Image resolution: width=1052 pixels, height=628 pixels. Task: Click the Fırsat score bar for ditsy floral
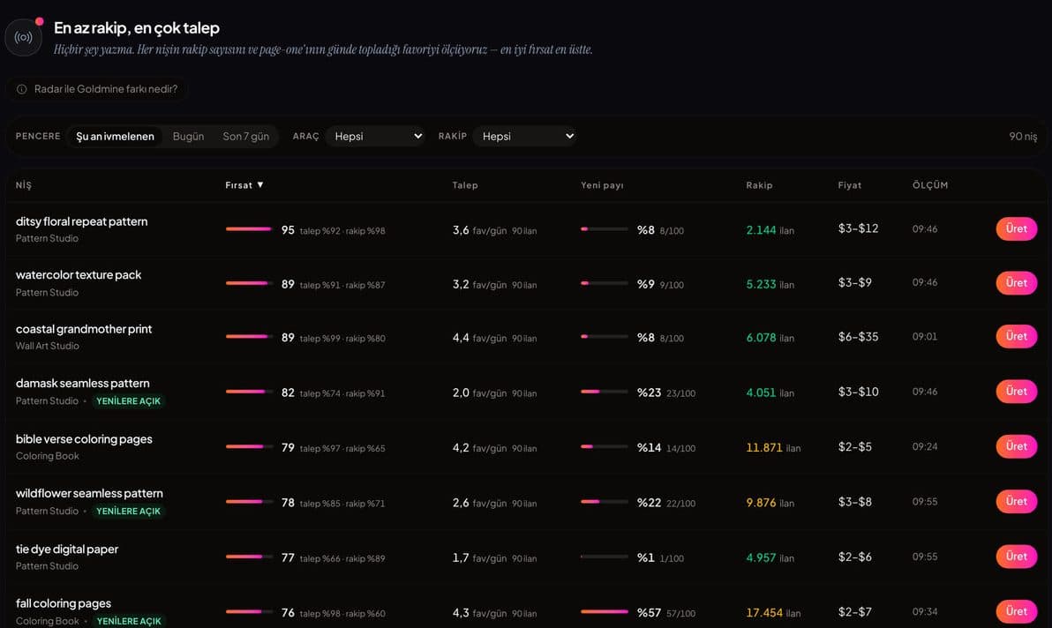click(x=249, y=229)
